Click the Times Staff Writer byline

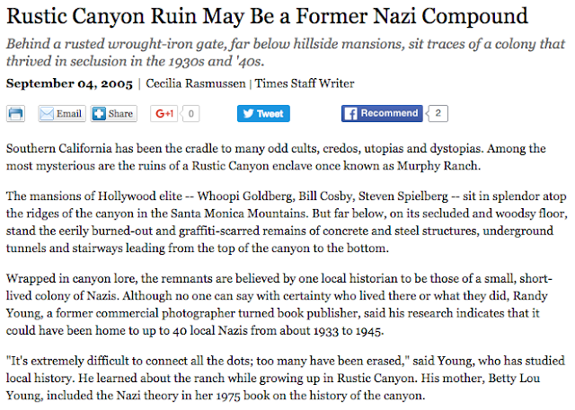pyautogui.click(x=304, y=84)
